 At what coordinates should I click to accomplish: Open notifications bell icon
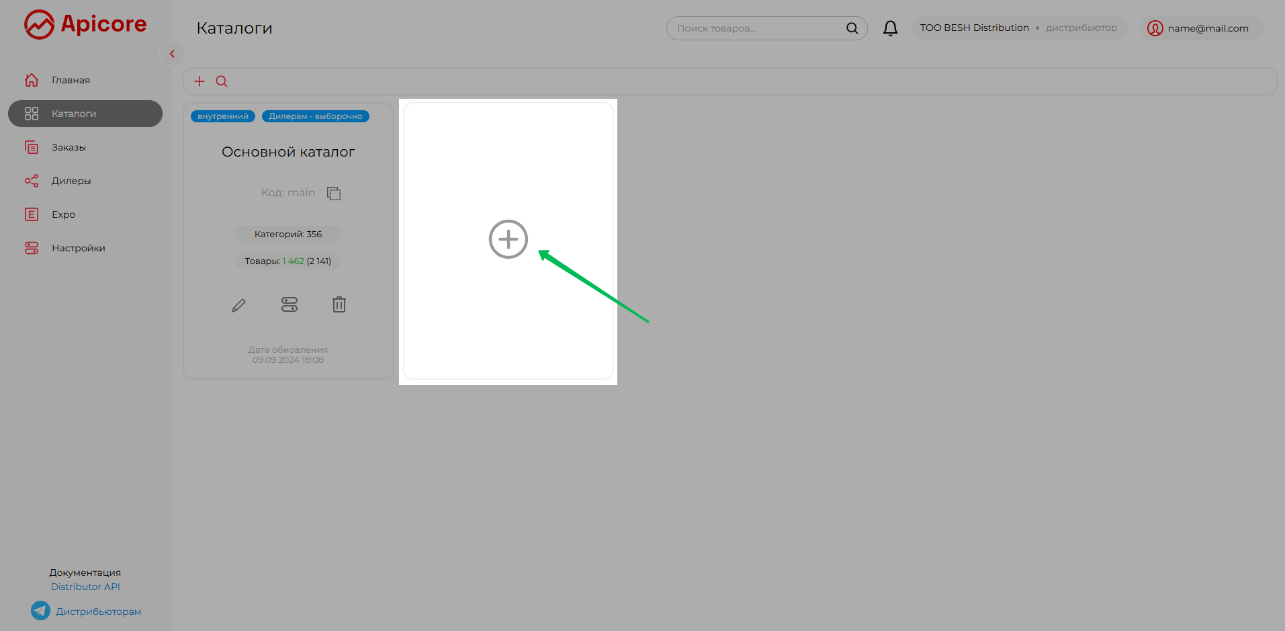(890, 28)
